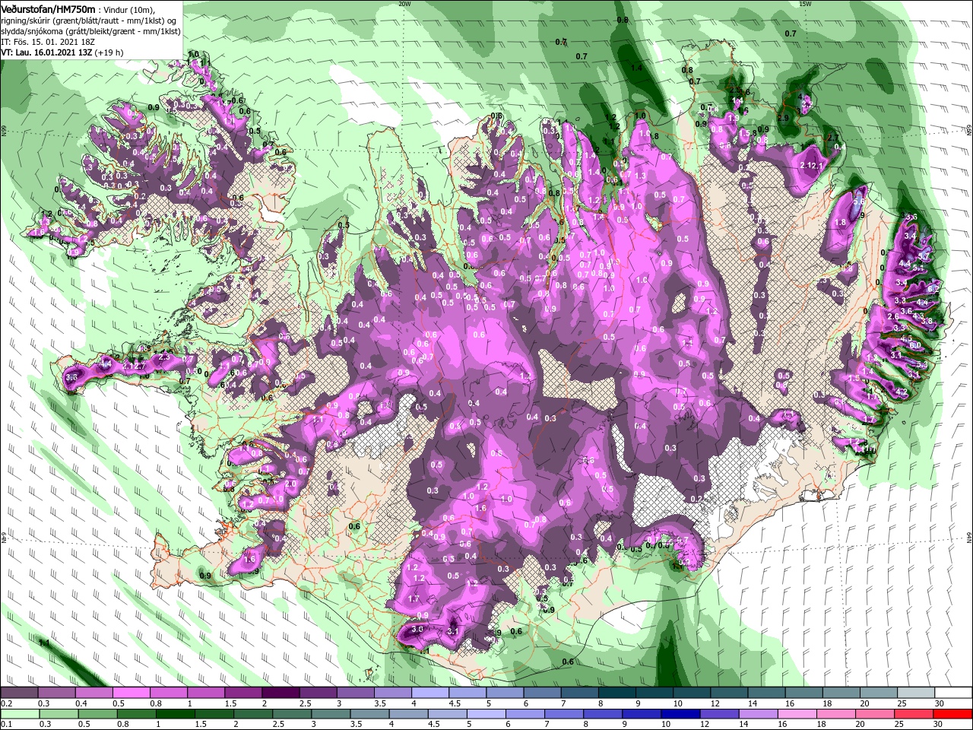Pick the palest green 0.1 rain legend swatch
The height and width of the screenshot is (730, 973).
19,714
